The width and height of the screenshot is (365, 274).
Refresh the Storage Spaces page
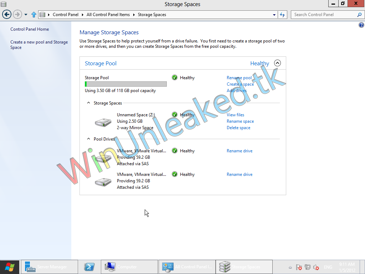282,15
